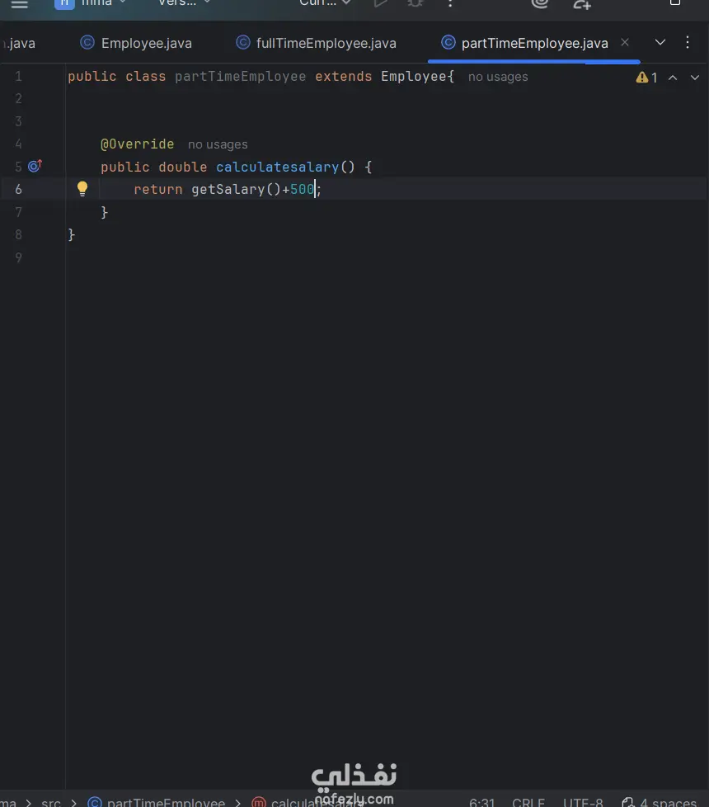Go to next highlighted problem with the down arrow
Screen dimensions: 709x807
point(692,78)
